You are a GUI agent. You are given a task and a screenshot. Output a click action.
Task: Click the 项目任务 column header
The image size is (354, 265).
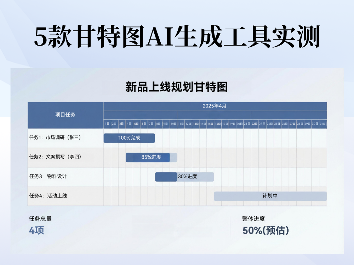coord(66,114)
